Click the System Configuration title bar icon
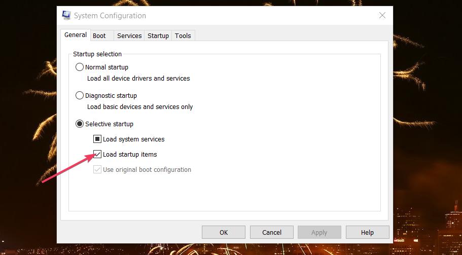This screenshot has height=255, width=462. (x=66, y=16)
